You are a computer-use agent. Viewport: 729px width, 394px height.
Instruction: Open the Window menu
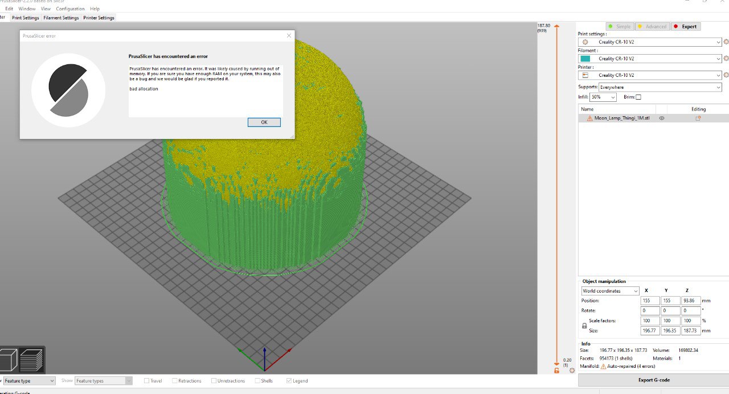27,9
